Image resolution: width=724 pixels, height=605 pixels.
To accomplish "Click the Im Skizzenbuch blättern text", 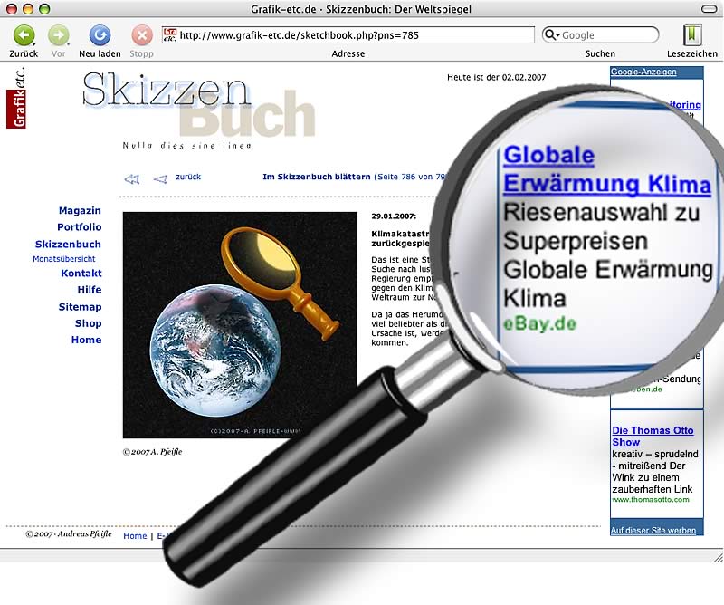I will pyautogui.click(x=316, y=177).
